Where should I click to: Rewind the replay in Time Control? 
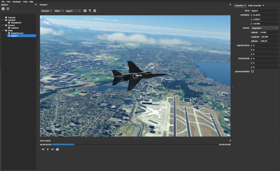[43, 149]
